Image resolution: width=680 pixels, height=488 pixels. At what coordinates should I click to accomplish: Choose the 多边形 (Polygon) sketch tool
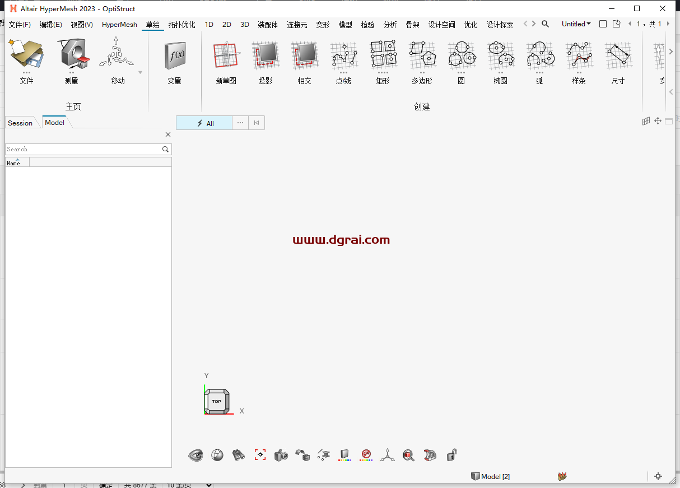pyautogui.click(x=422, y=55)
